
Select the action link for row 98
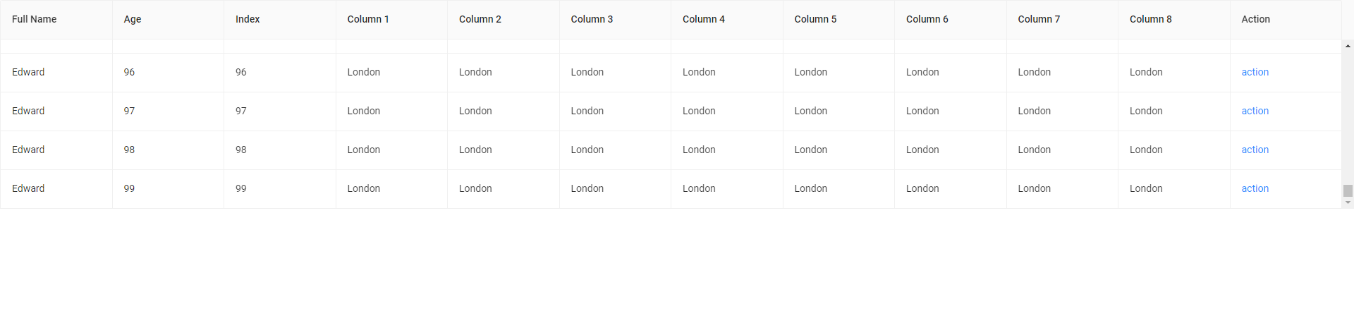tap(1255, 150)
